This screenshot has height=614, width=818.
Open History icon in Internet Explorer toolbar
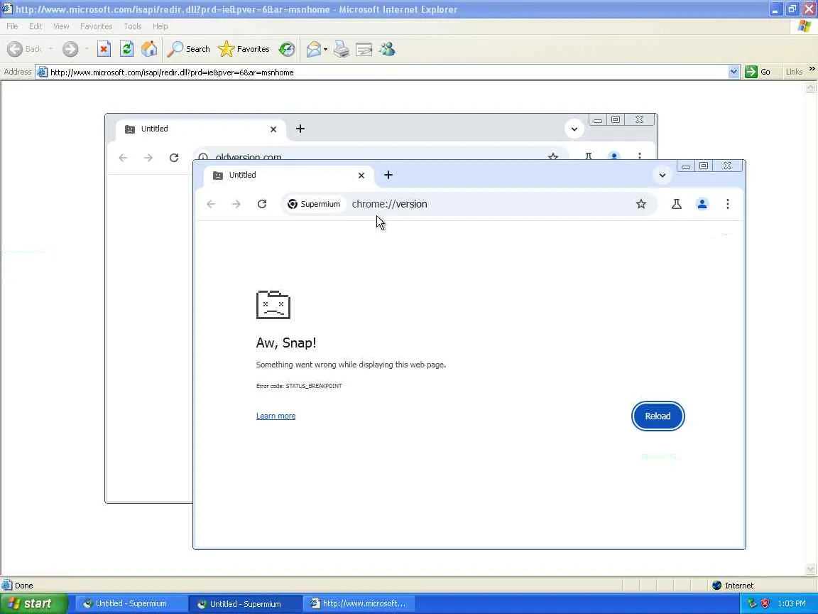(x=286, y=49)
